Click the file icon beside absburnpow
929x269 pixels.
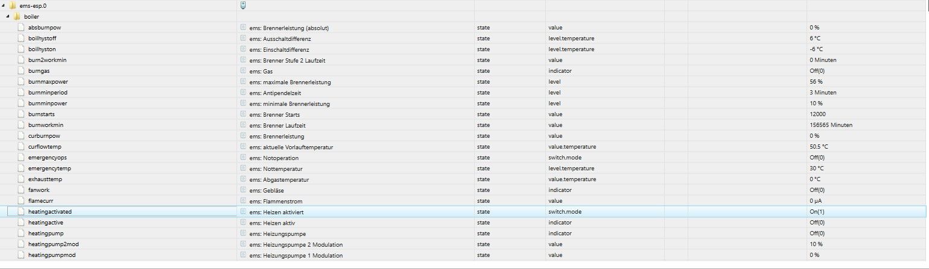(22, 27)
